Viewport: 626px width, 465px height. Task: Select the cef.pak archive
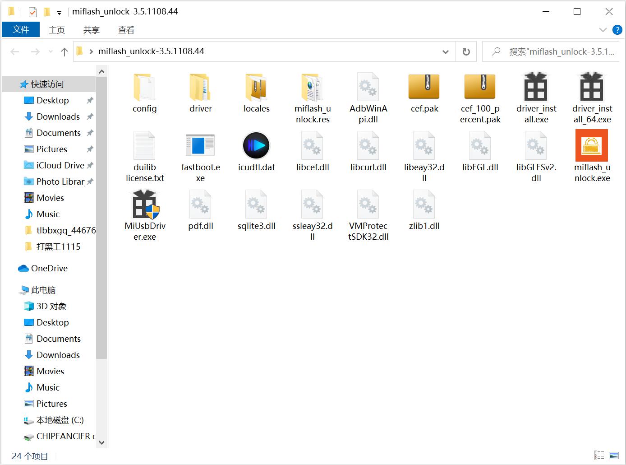point(424,93)
